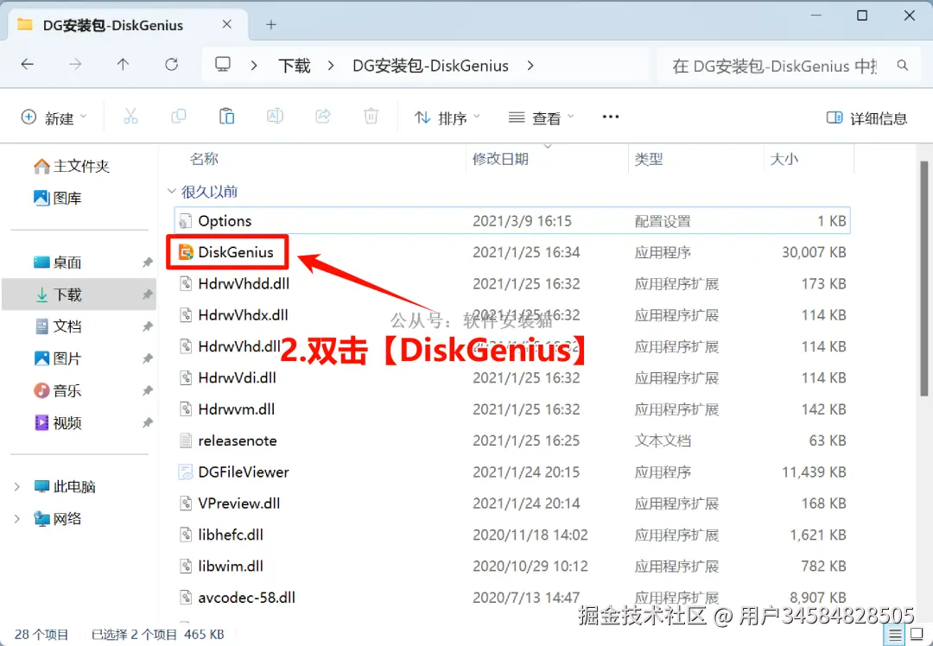Viewport: 933px width, 646px height.
Task: Click chevron after 下载 in address bar
Action: tap(331, 66)
